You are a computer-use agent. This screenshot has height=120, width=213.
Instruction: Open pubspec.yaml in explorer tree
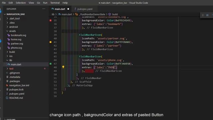(17, 94)
